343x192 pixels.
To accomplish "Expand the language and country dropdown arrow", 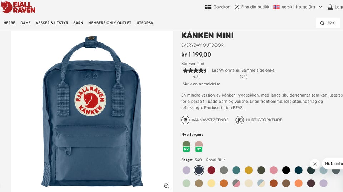I will 320,7.
